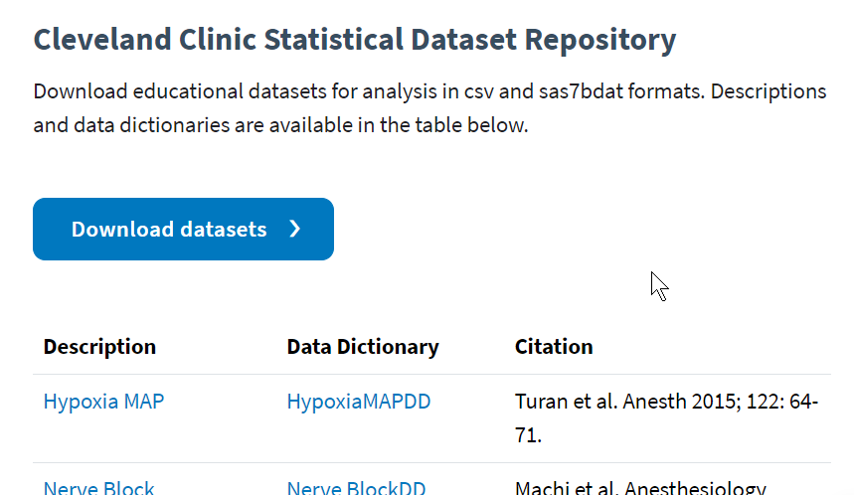The width and height of the screenshot is (854, 495).
Task: Open the Hypoxia MAP description link
Action: (x=103, y=402)
